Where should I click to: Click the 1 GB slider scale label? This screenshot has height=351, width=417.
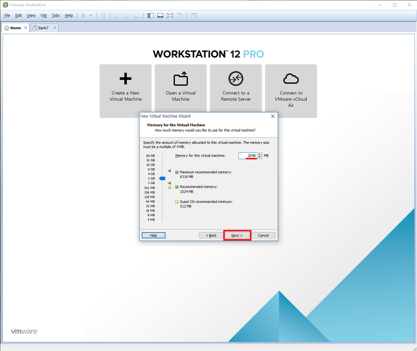point(151,183)
